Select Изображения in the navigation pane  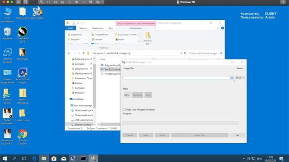(x=82, y=73)
